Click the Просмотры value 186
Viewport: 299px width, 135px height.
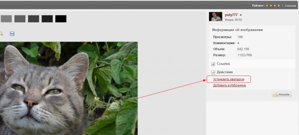240,37
